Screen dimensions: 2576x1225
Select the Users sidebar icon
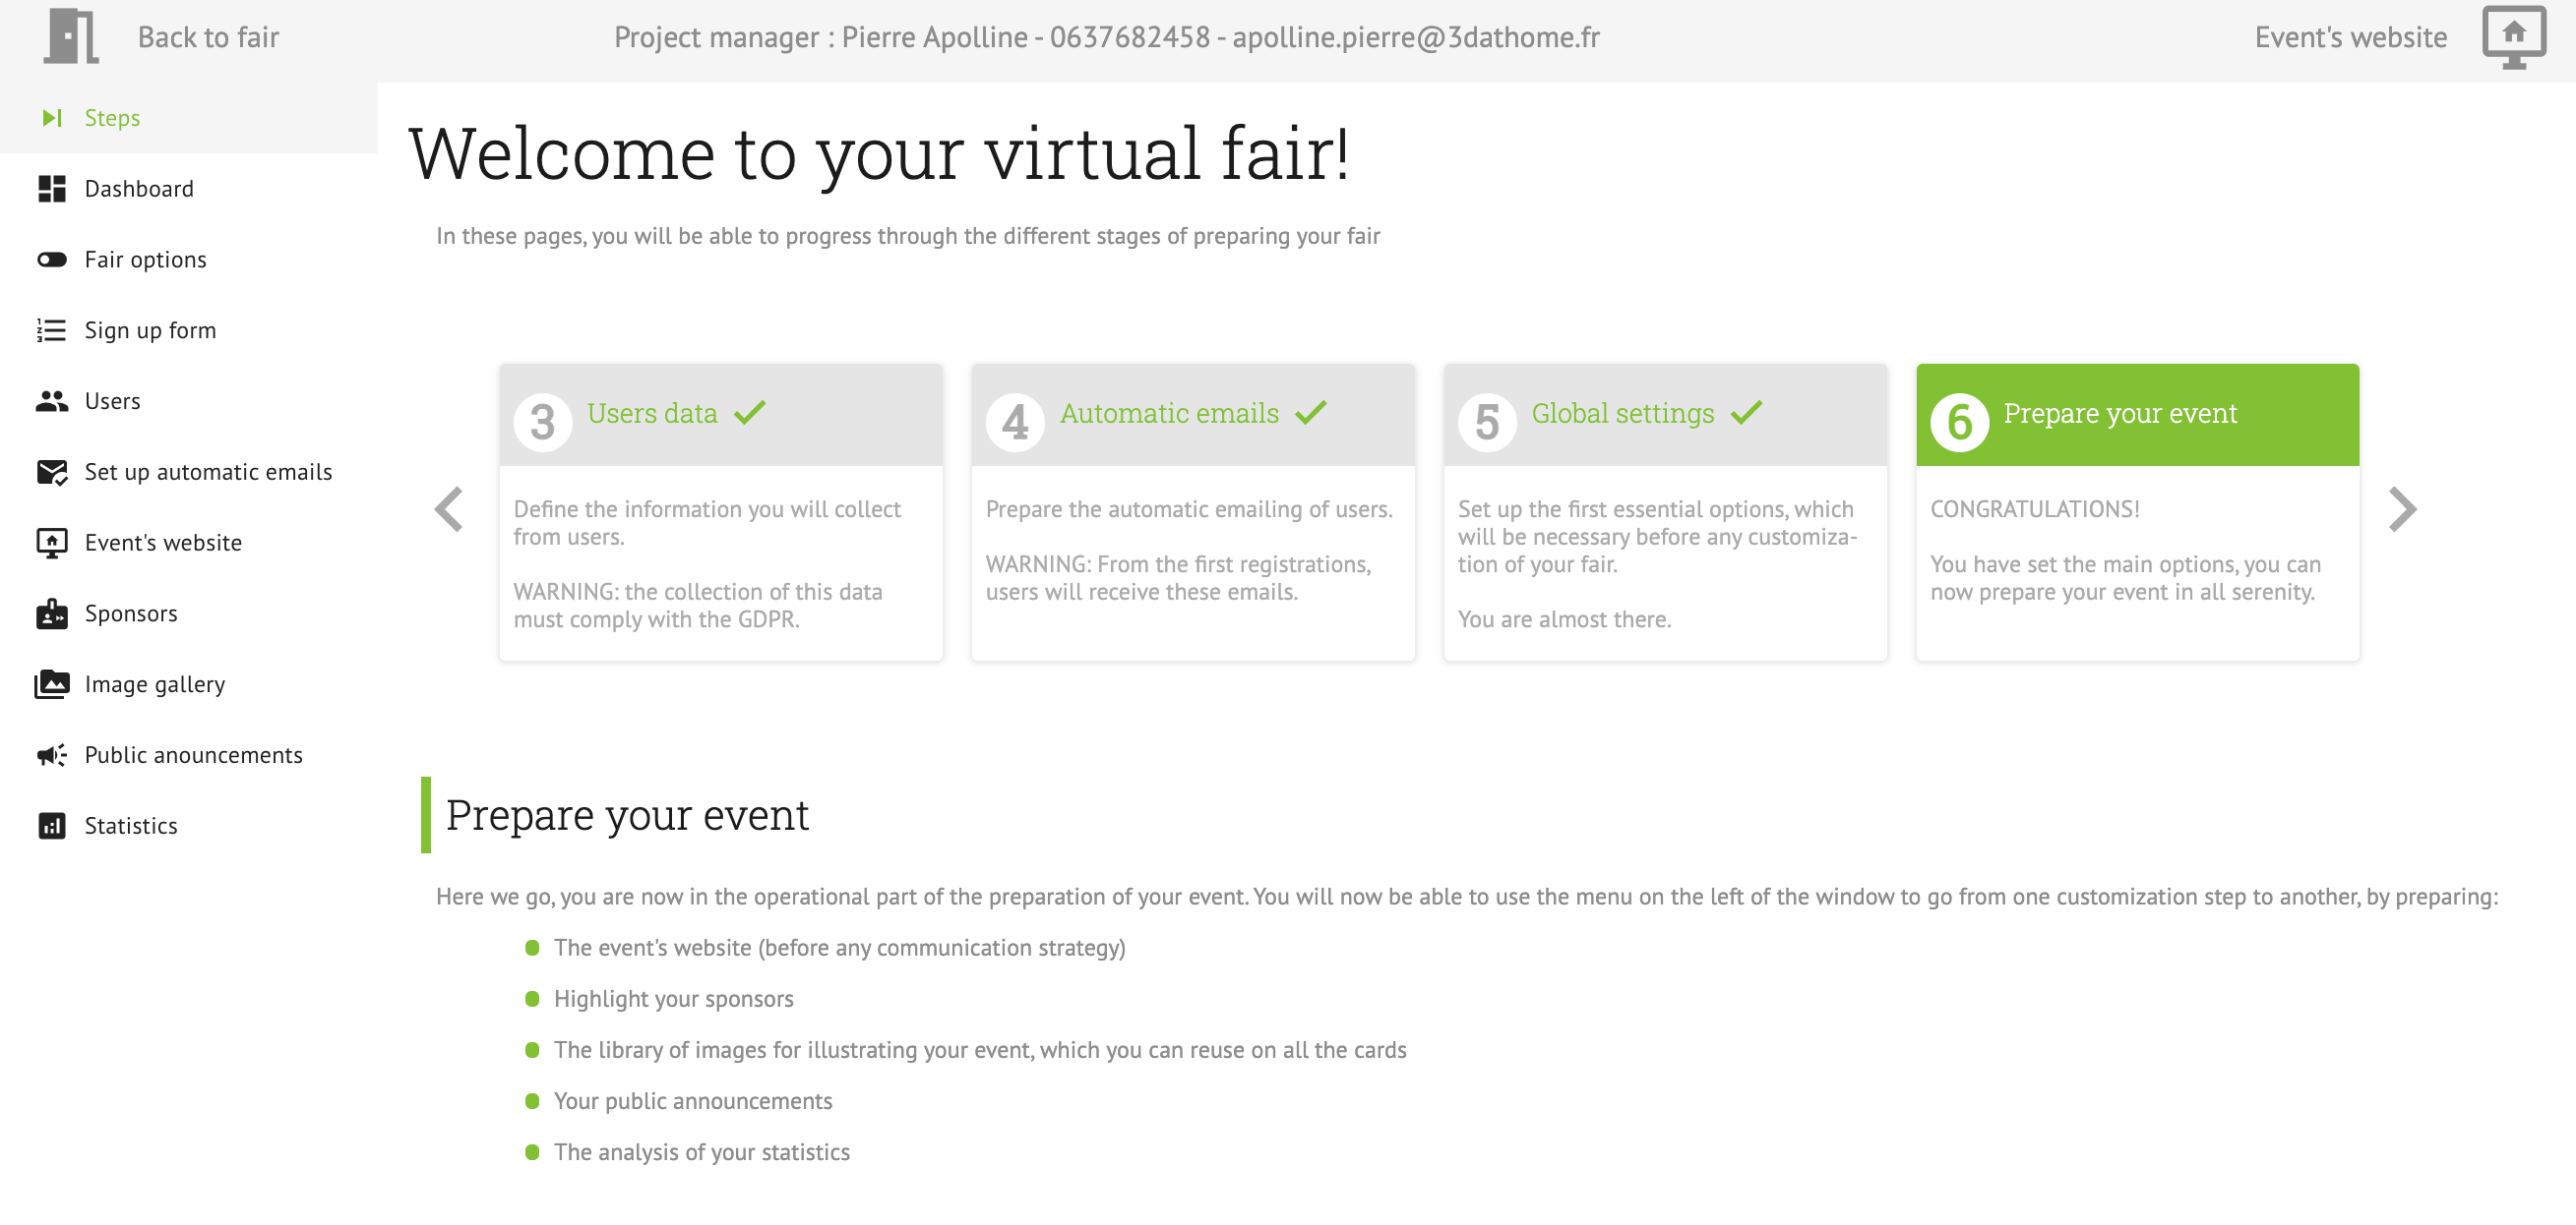coord(51,401)
